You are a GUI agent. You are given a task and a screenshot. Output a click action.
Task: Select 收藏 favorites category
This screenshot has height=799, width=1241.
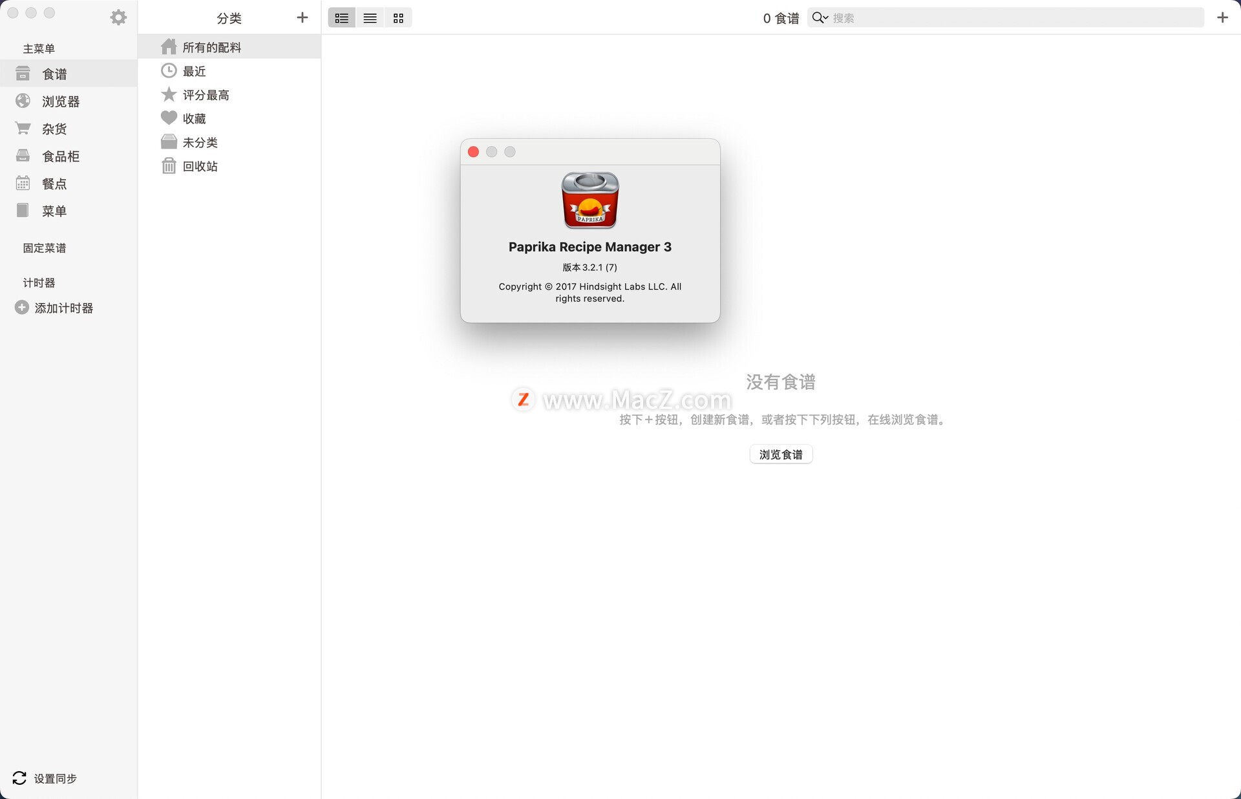tap(229, 118)
